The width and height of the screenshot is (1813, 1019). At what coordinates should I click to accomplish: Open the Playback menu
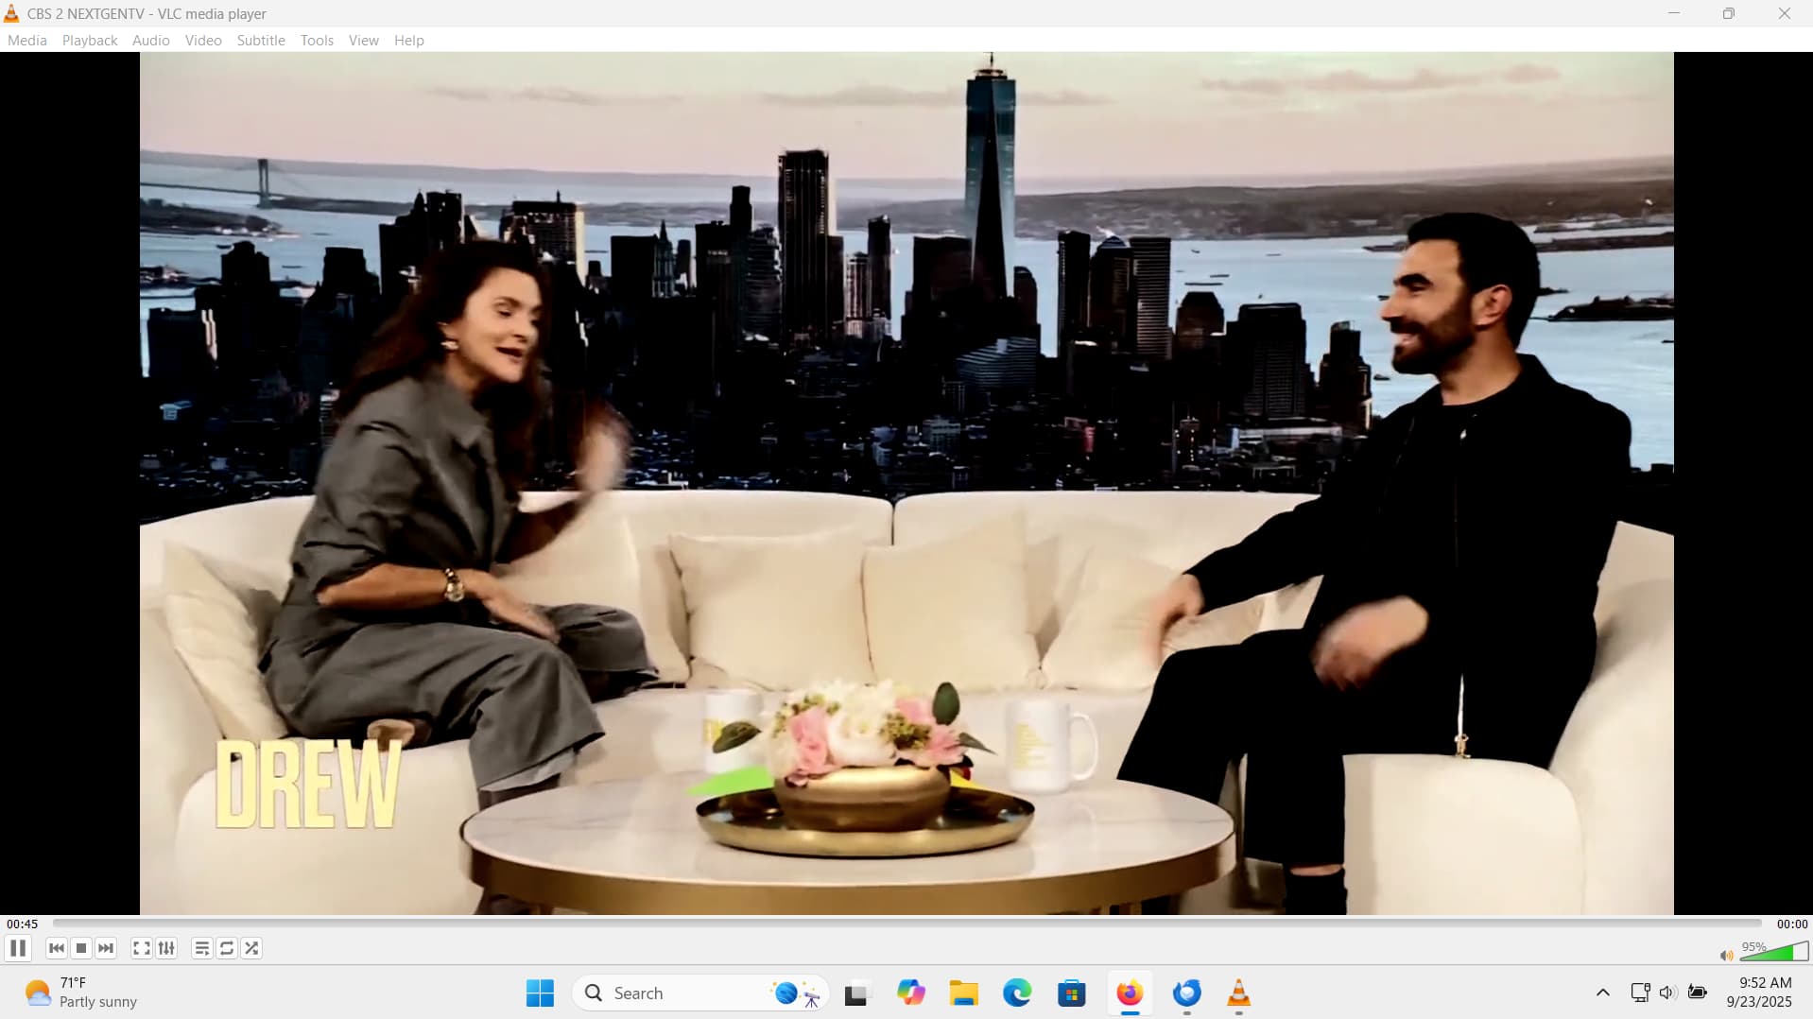pos(90,40)
